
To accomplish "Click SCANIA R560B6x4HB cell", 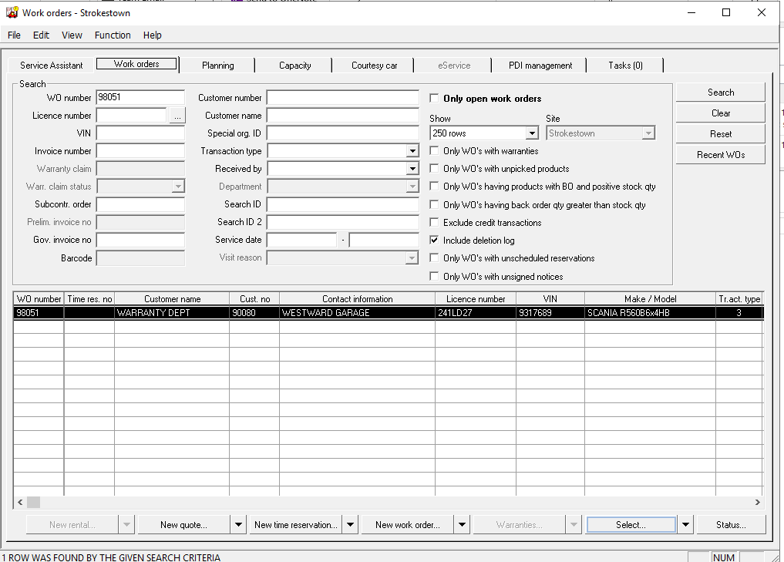I will [650, 312].
